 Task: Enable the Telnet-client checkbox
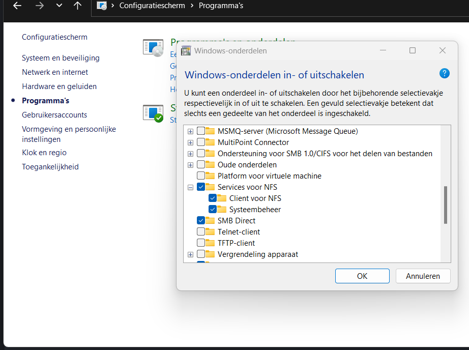[201, 231]
